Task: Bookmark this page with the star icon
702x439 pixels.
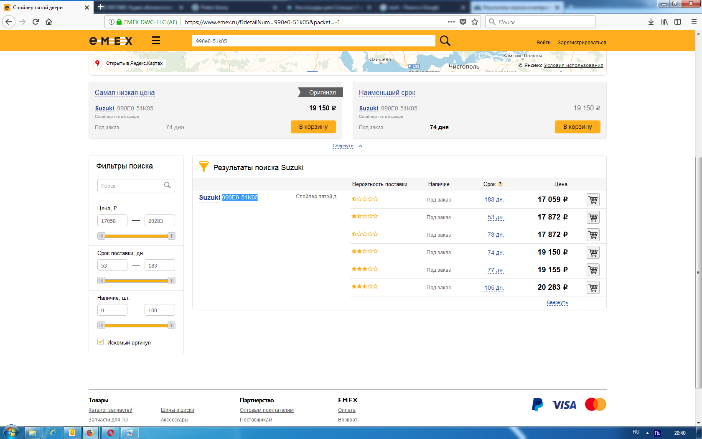Action: 475,22
